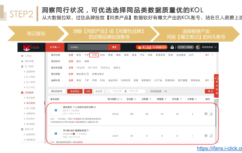Open the chart analysis icon for the 早C晚A note
The height and width of the screenshot is (153, 242).
(x=211, y=136)
